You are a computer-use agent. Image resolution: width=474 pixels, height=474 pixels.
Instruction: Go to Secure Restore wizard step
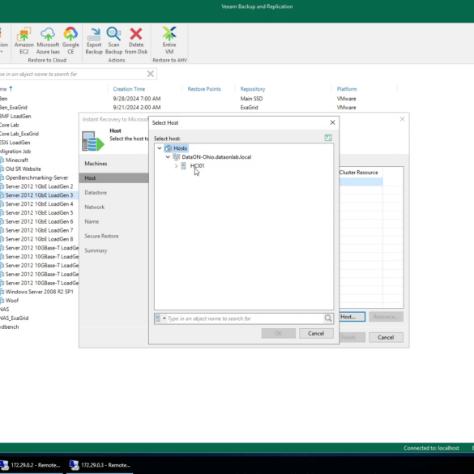(101, 236)
